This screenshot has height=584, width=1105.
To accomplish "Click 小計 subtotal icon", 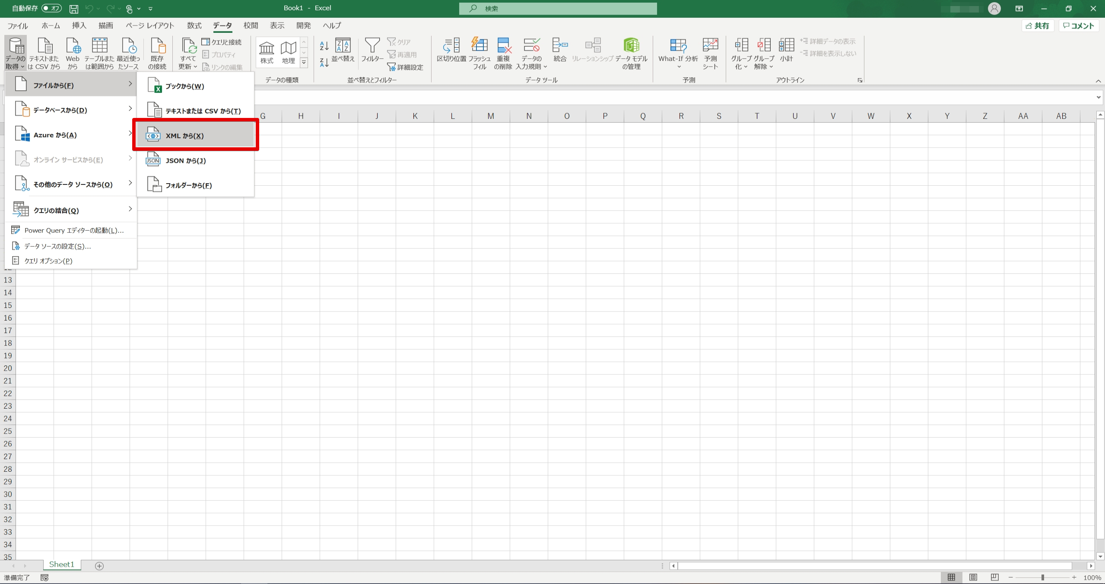I will tap(786, 50).
